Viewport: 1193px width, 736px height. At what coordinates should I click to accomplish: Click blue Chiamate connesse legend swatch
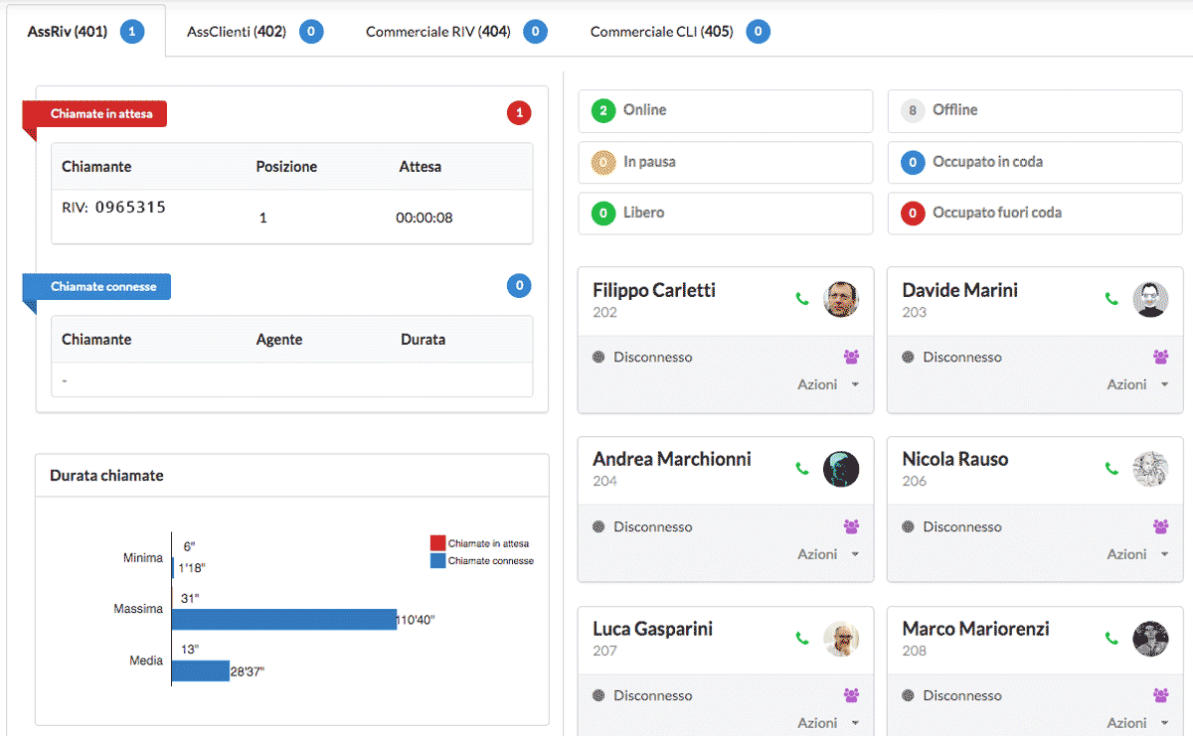click(x=437, y=560)
